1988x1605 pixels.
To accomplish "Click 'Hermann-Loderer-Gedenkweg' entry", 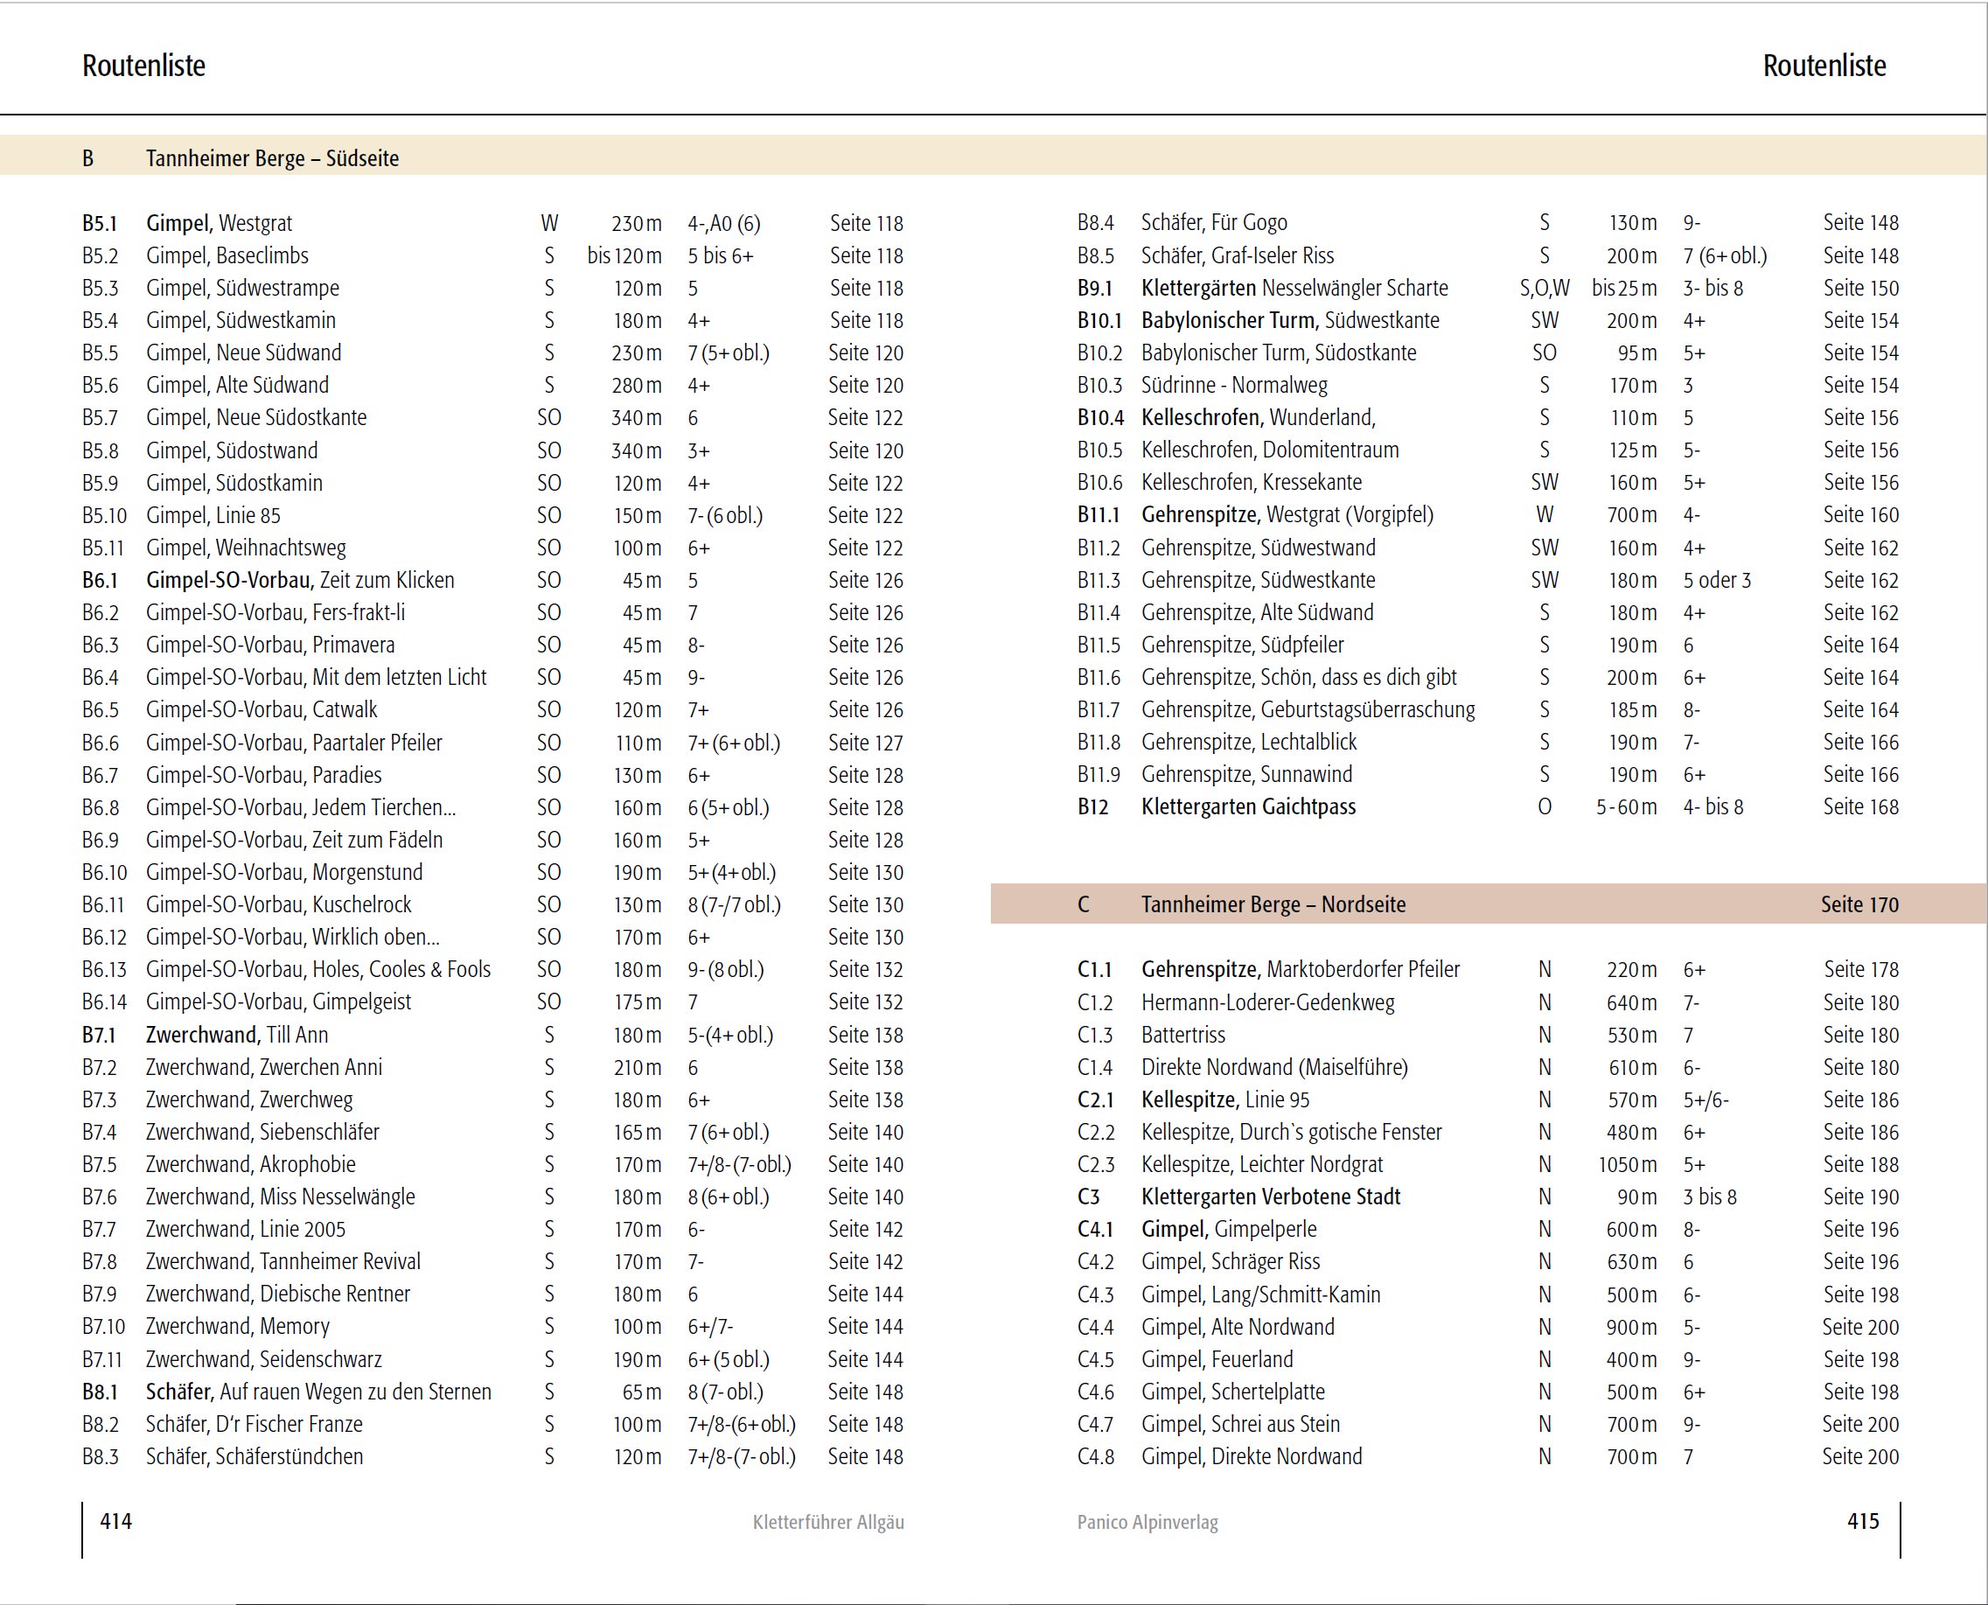I will point(1267,1002).
